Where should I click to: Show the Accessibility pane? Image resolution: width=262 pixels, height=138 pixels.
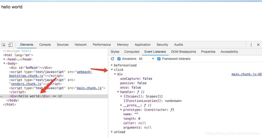point(229,52)
